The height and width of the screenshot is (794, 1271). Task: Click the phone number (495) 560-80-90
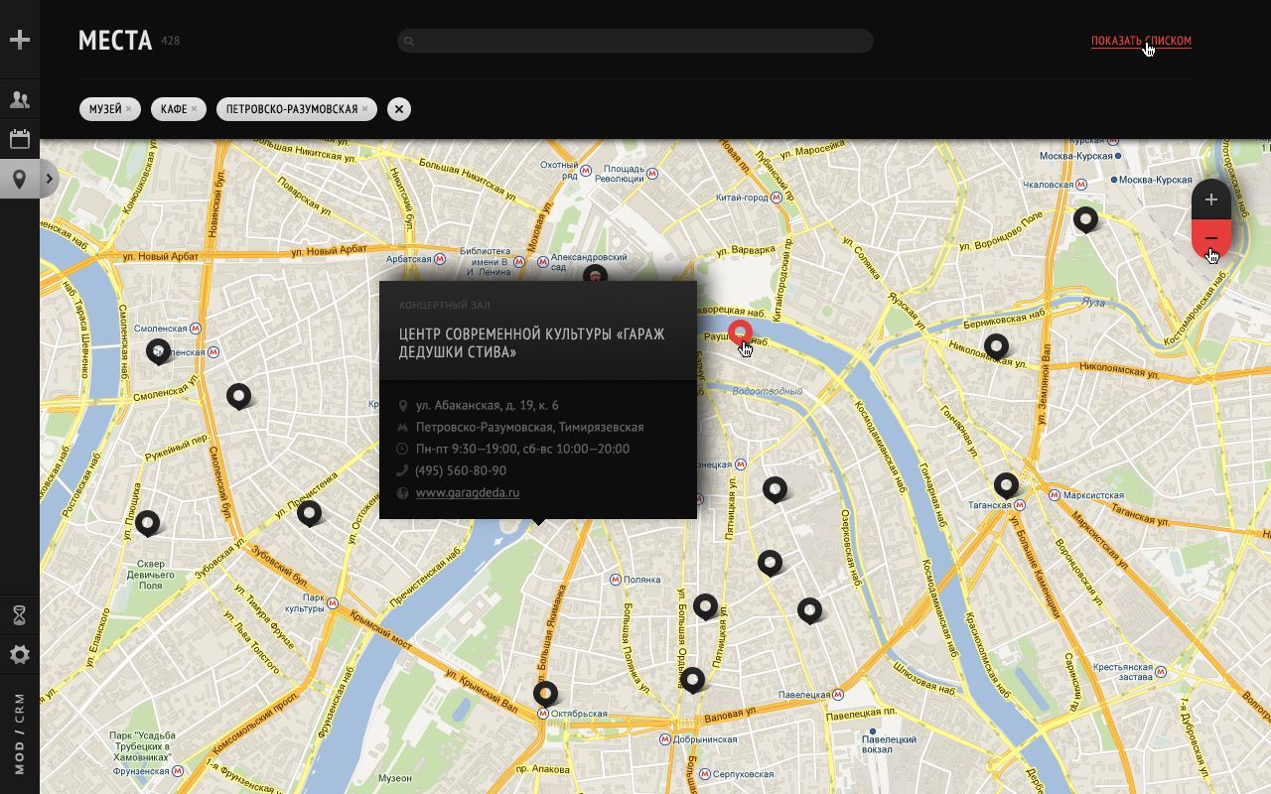461,470
